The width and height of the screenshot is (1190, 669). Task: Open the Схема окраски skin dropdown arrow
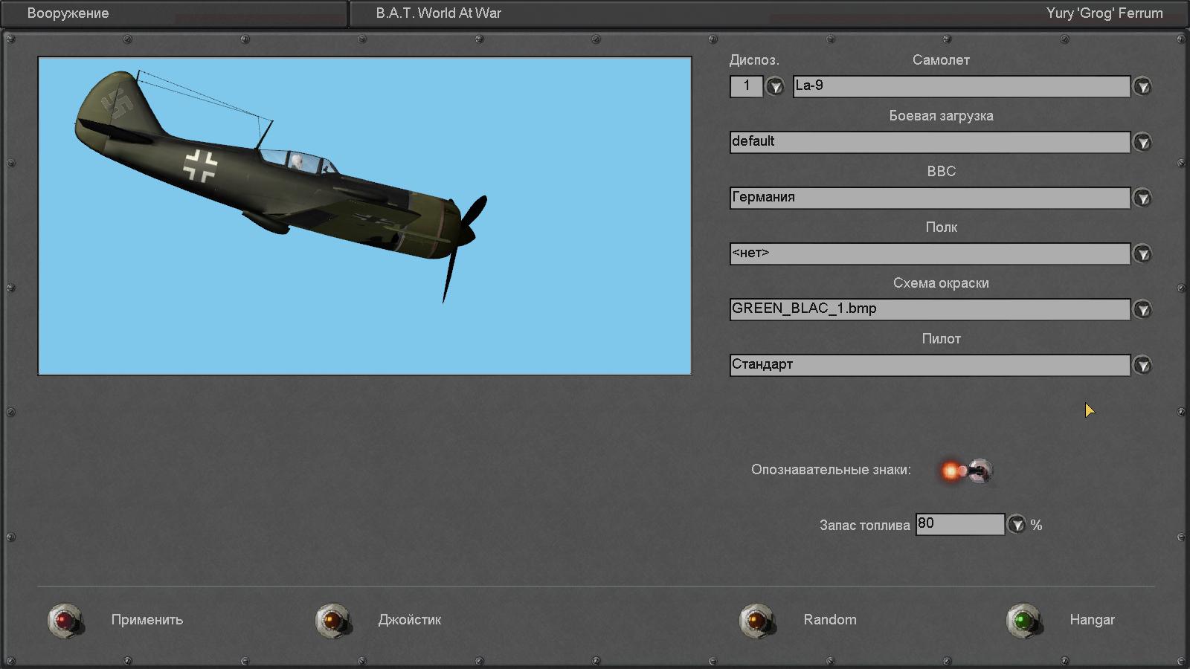tap(1142, 309)
